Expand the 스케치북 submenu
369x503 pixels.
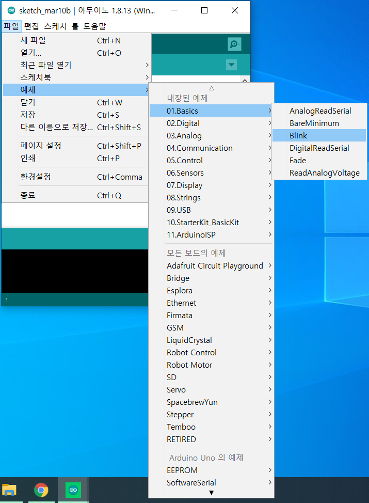click(x=76, y=77)
